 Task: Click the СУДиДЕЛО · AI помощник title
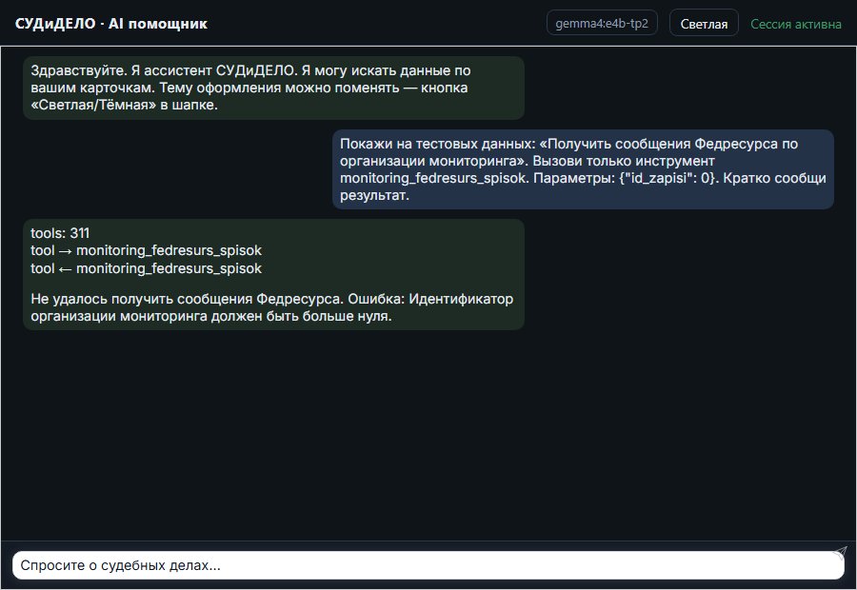(x=111, y=24)
